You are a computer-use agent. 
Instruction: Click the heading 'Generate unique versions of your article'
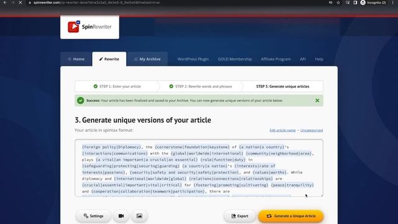pos(142,120)
